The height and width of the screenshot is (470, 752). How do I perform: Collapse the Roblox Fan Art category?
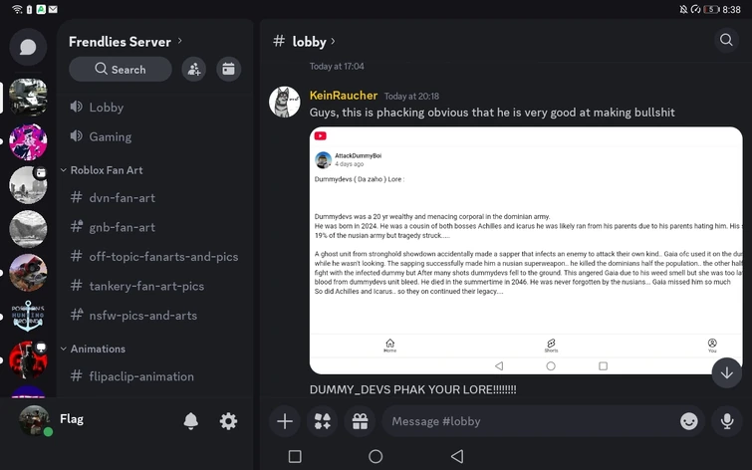(106, 170)
